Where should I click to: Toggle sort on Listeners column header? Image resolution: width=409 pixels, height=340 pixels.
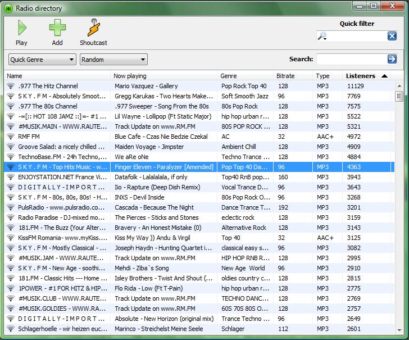click(x=366, y=76)
